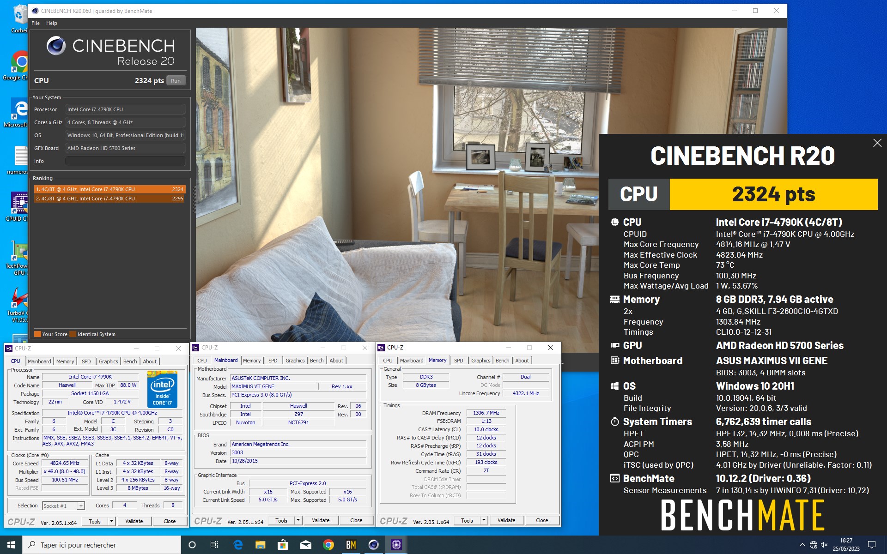887x554 pixels.
Task: Click Close button in middle CPU-Z window
Action: [356, 520]
